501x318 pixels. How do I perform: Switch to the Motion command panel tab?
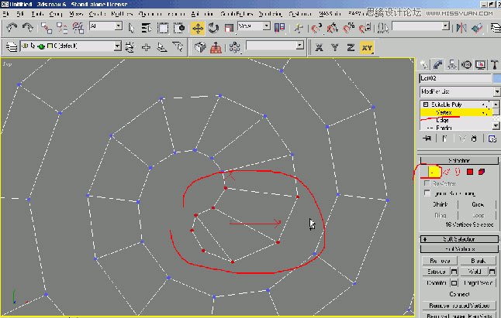click(x=467, y=65)
